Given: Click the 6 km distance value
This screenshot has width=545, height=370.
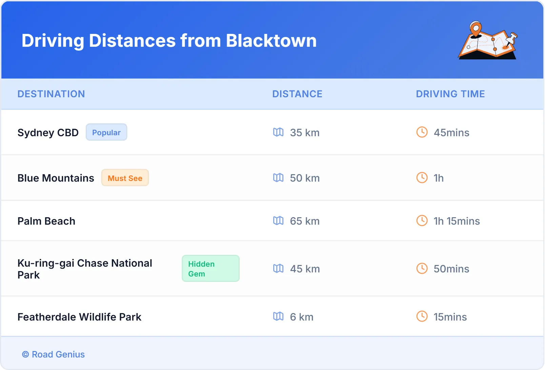Looking at the screenshot, I should pyautogui.click(x=302, y=317).
